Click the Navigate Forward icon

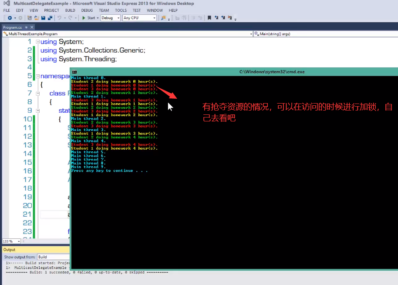(20, 18)
